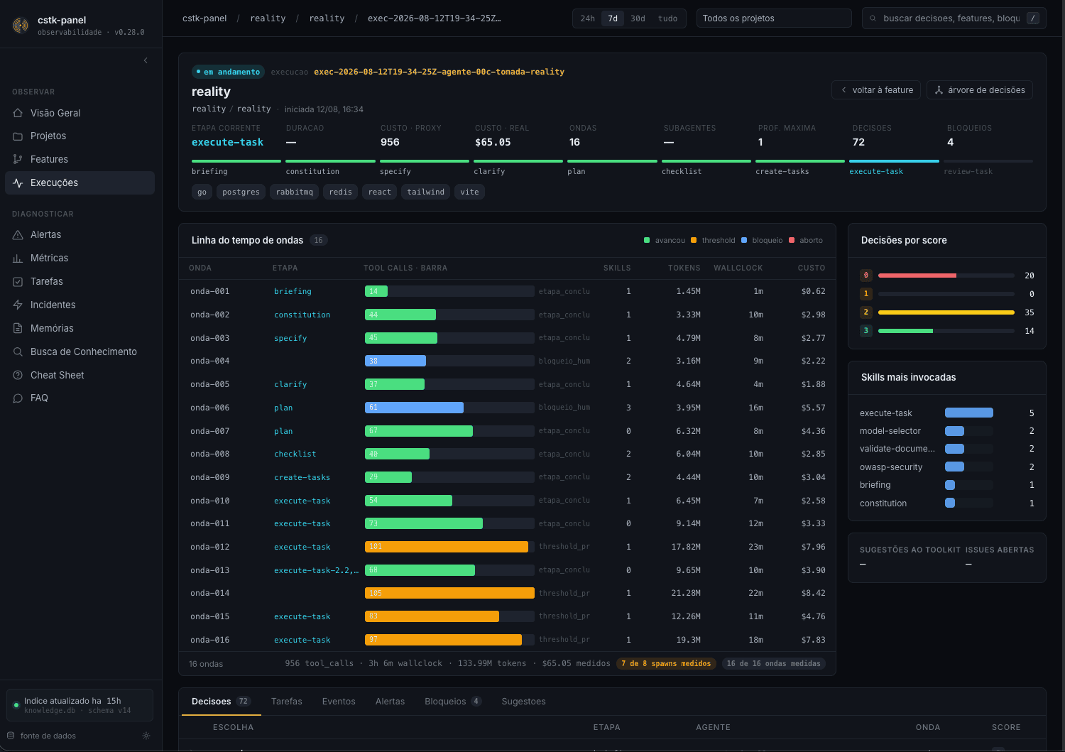Click the 7 de 8 spawns medidos badge
This screenshot has height=752, width=1065.
click(666, 664)
